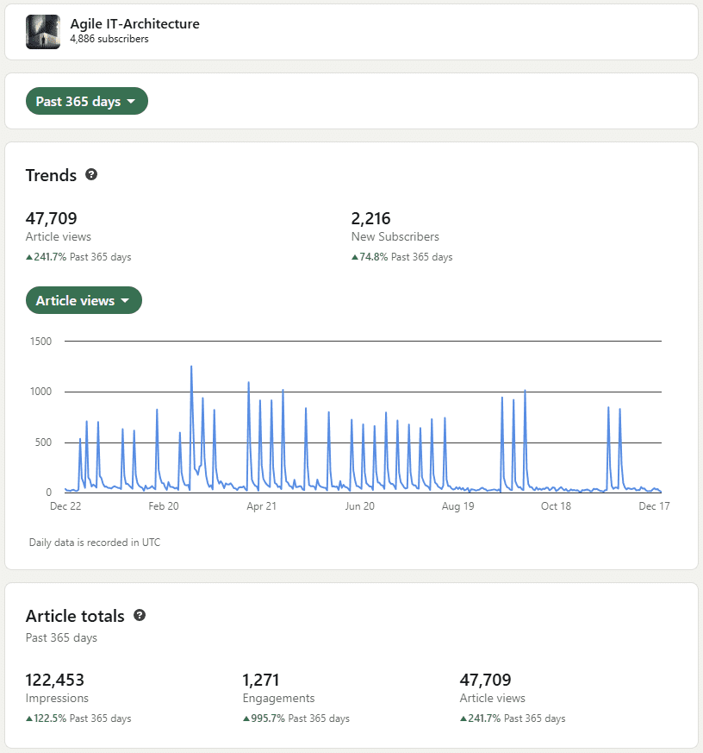Open the Past 365 days date range dropdown
The image size is (703, 753).
[x=87, y=101]
